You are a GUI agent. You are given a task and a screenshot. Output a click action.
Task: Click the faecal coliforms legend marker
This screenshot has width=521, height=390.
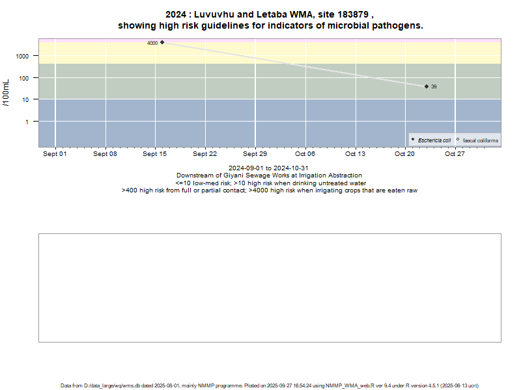(458, 140)
